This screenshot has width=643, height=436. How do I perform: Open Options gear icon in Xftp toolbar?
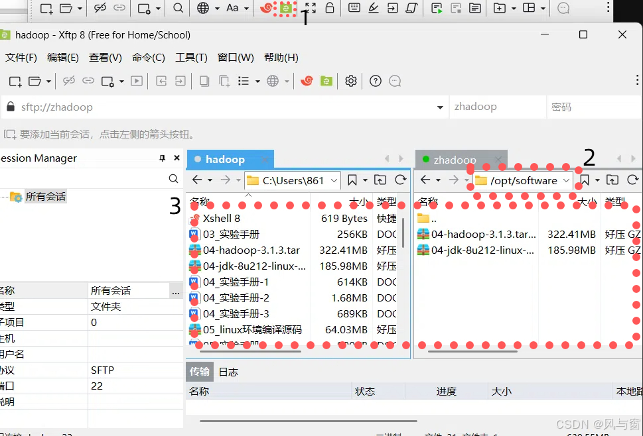coord(350,81)
